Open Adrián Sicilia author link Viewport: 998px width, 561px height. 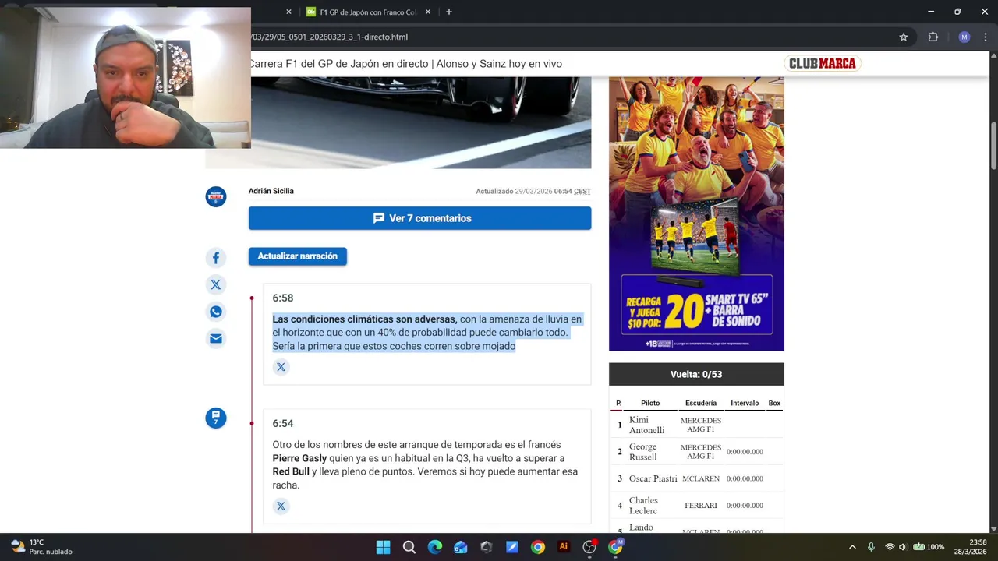[271, 191]
